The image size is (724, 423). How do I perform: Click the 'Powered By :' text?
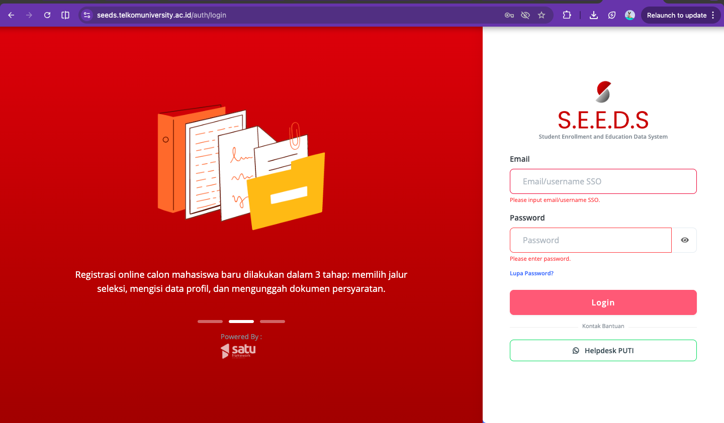241,337
